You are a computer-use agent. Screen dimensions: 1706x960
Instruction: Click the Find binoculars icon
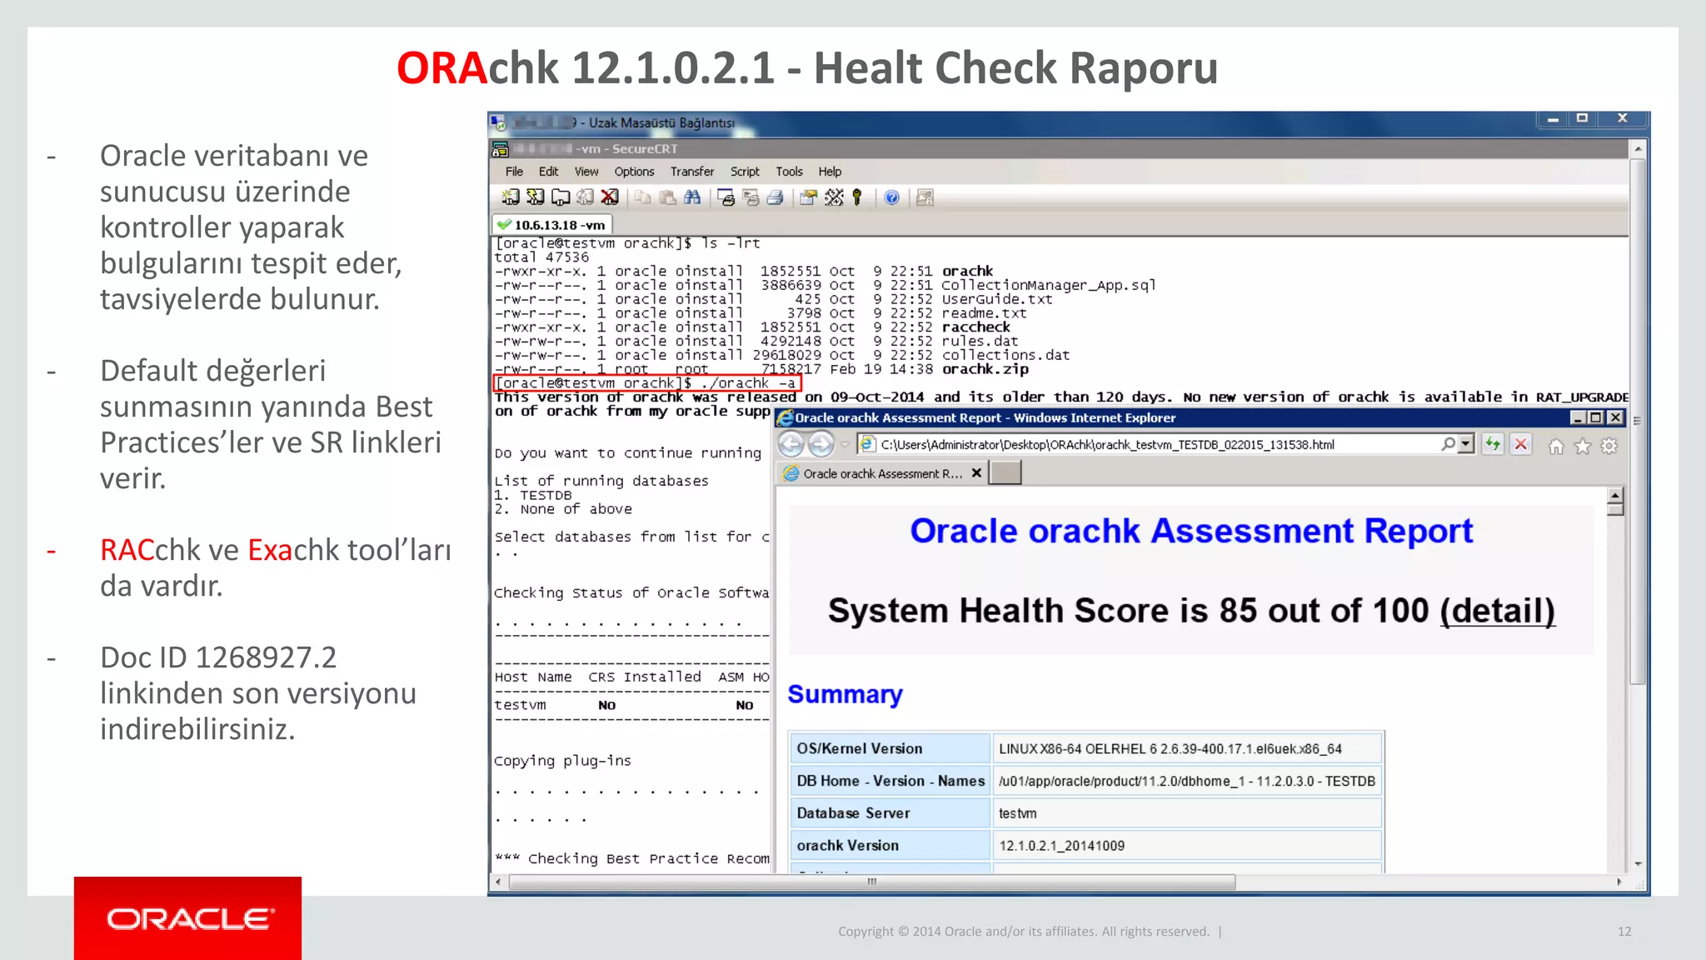pos(692,197)
